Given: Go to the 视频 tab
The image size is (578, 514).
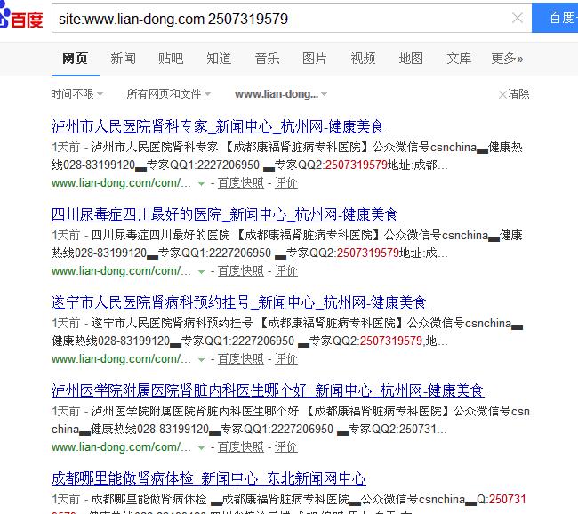Looking at the screenshot, I should point(363,59).
